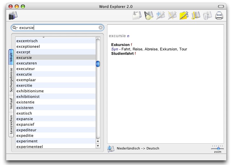Select the word exceptioneel

[x=55, y=46]
